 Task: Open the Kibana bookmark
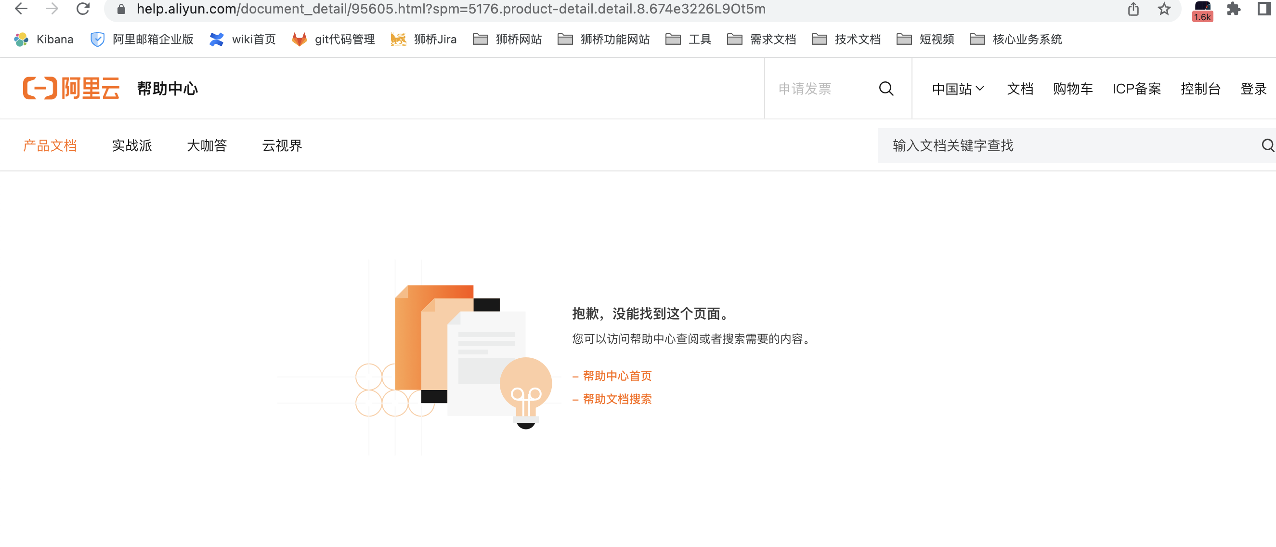(x=44, y=39)
